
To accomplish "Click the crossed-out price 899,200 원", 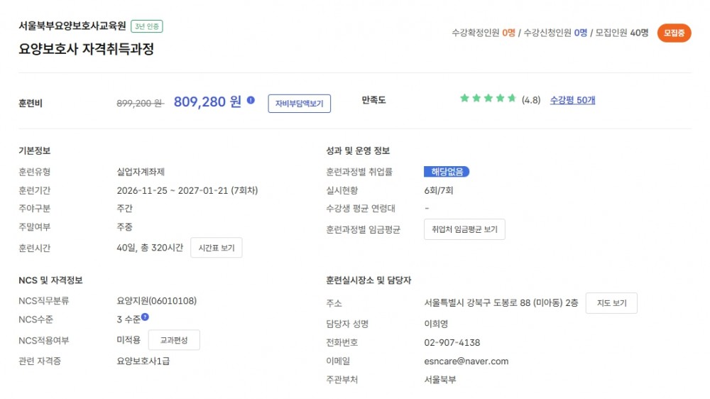I will [140, 103].
